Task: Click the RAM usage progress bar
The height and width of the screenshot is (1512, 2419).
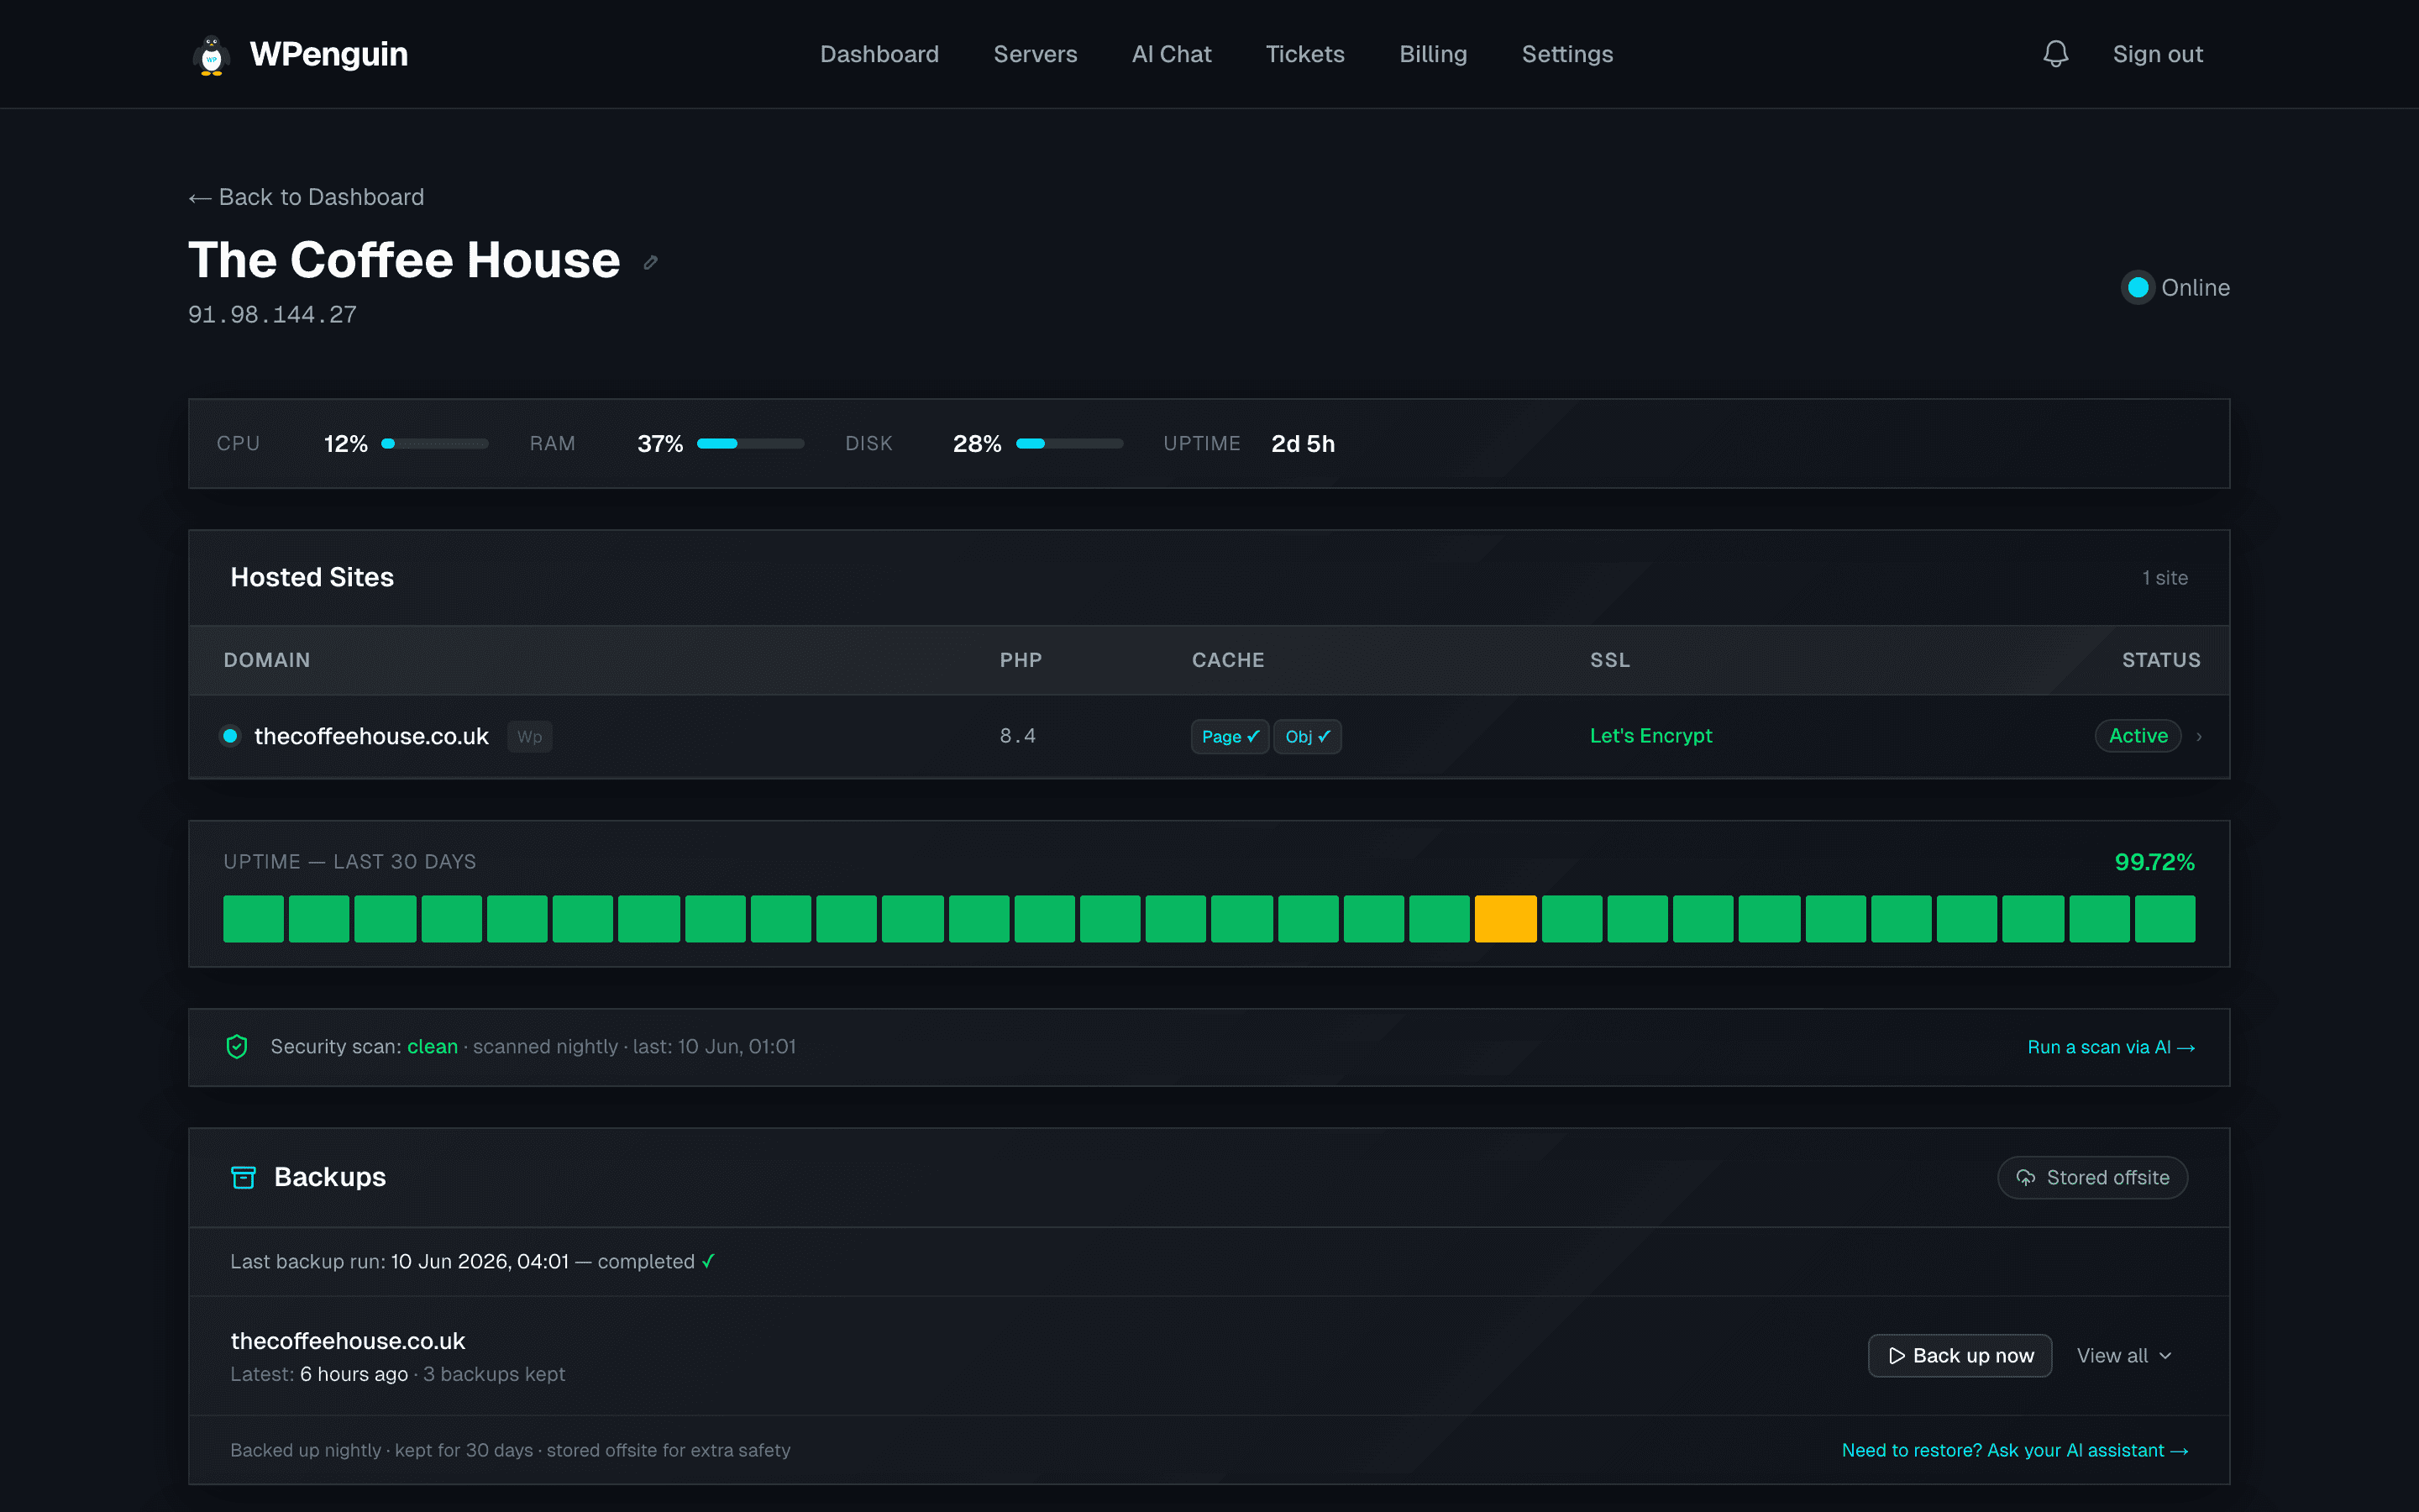Action: (750, 444)
